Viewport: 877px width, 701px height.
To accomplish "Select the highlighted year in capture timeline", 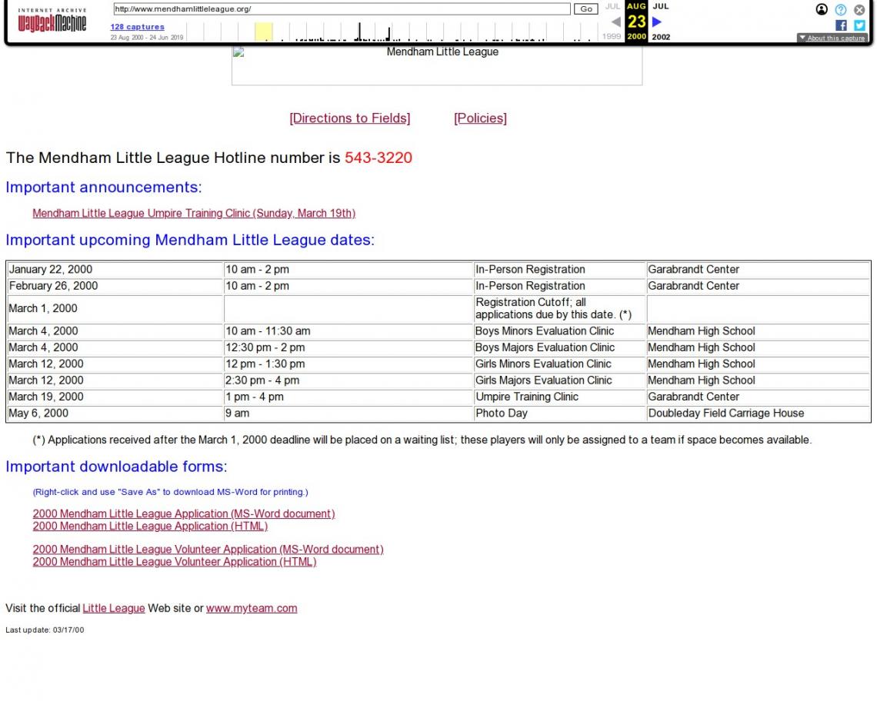I will pyautogui.click(x=263, y=32).
